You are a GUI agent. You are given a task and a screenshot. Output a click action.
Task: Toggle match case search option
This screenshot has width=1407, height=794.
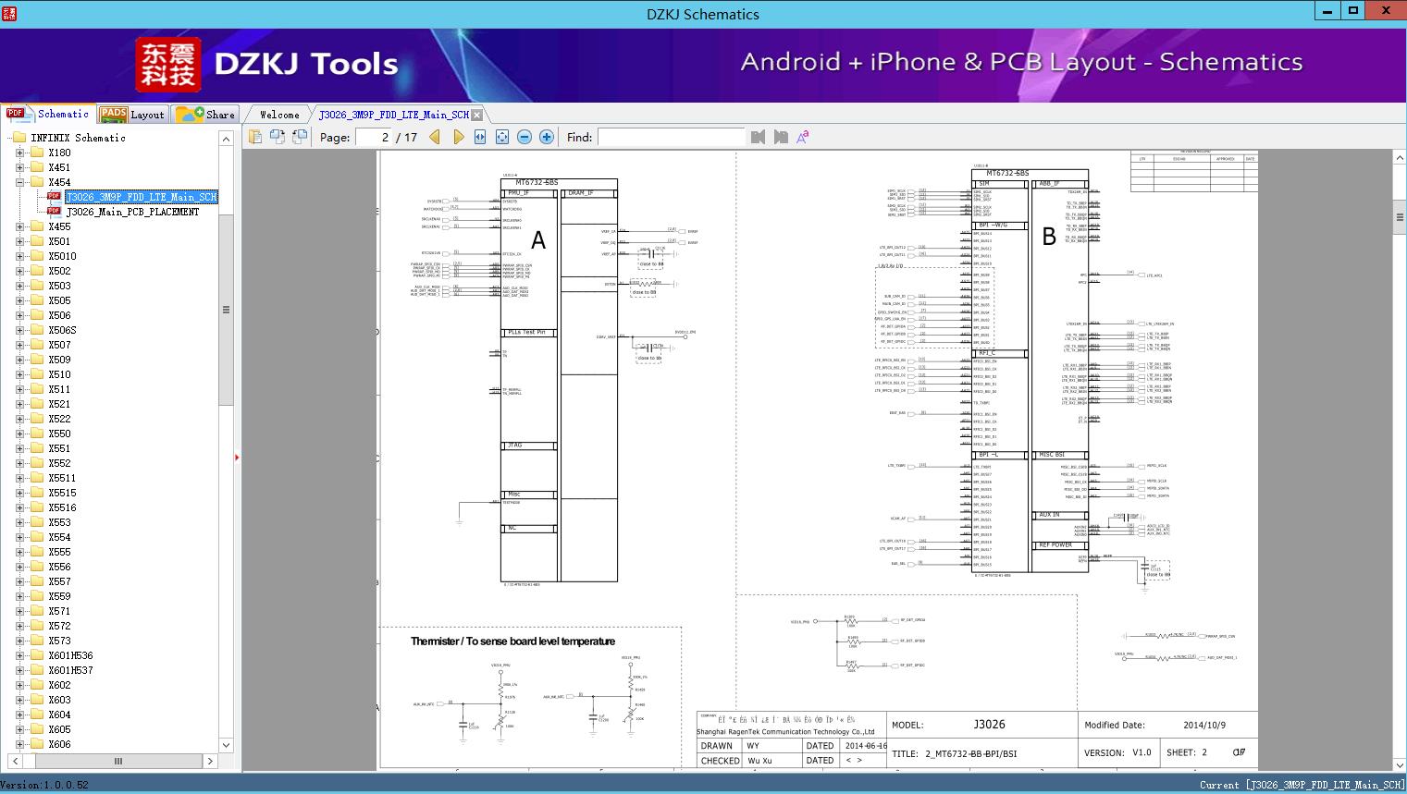[803, 137]
